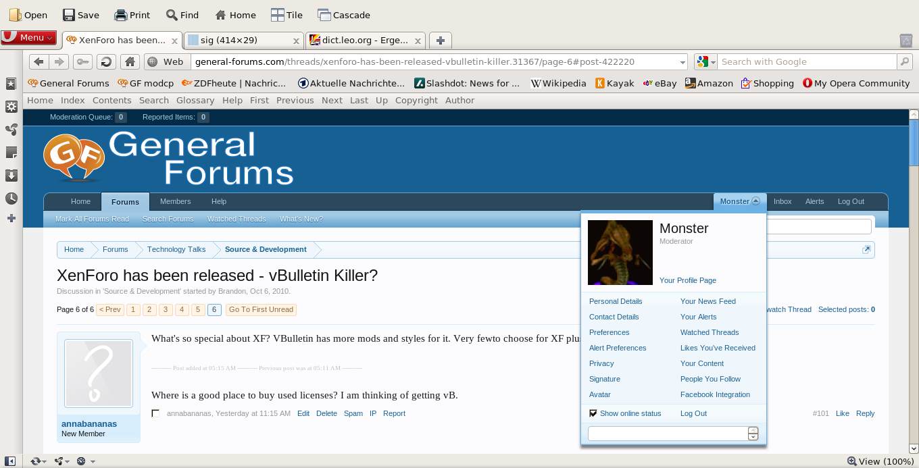Tick the checkbox beside annabananas post
The height and width of the screenshot is (468, 919).
(155, 413)
